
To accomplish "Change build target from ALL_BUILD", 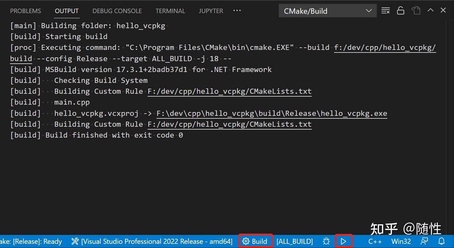I will point(294,241).
